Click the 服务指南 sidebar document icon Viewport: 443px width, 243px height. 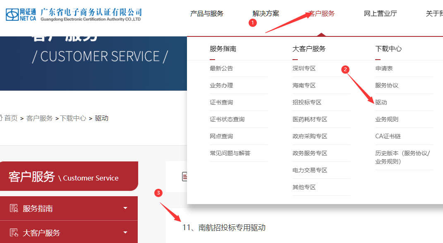[x=14, y=209]
